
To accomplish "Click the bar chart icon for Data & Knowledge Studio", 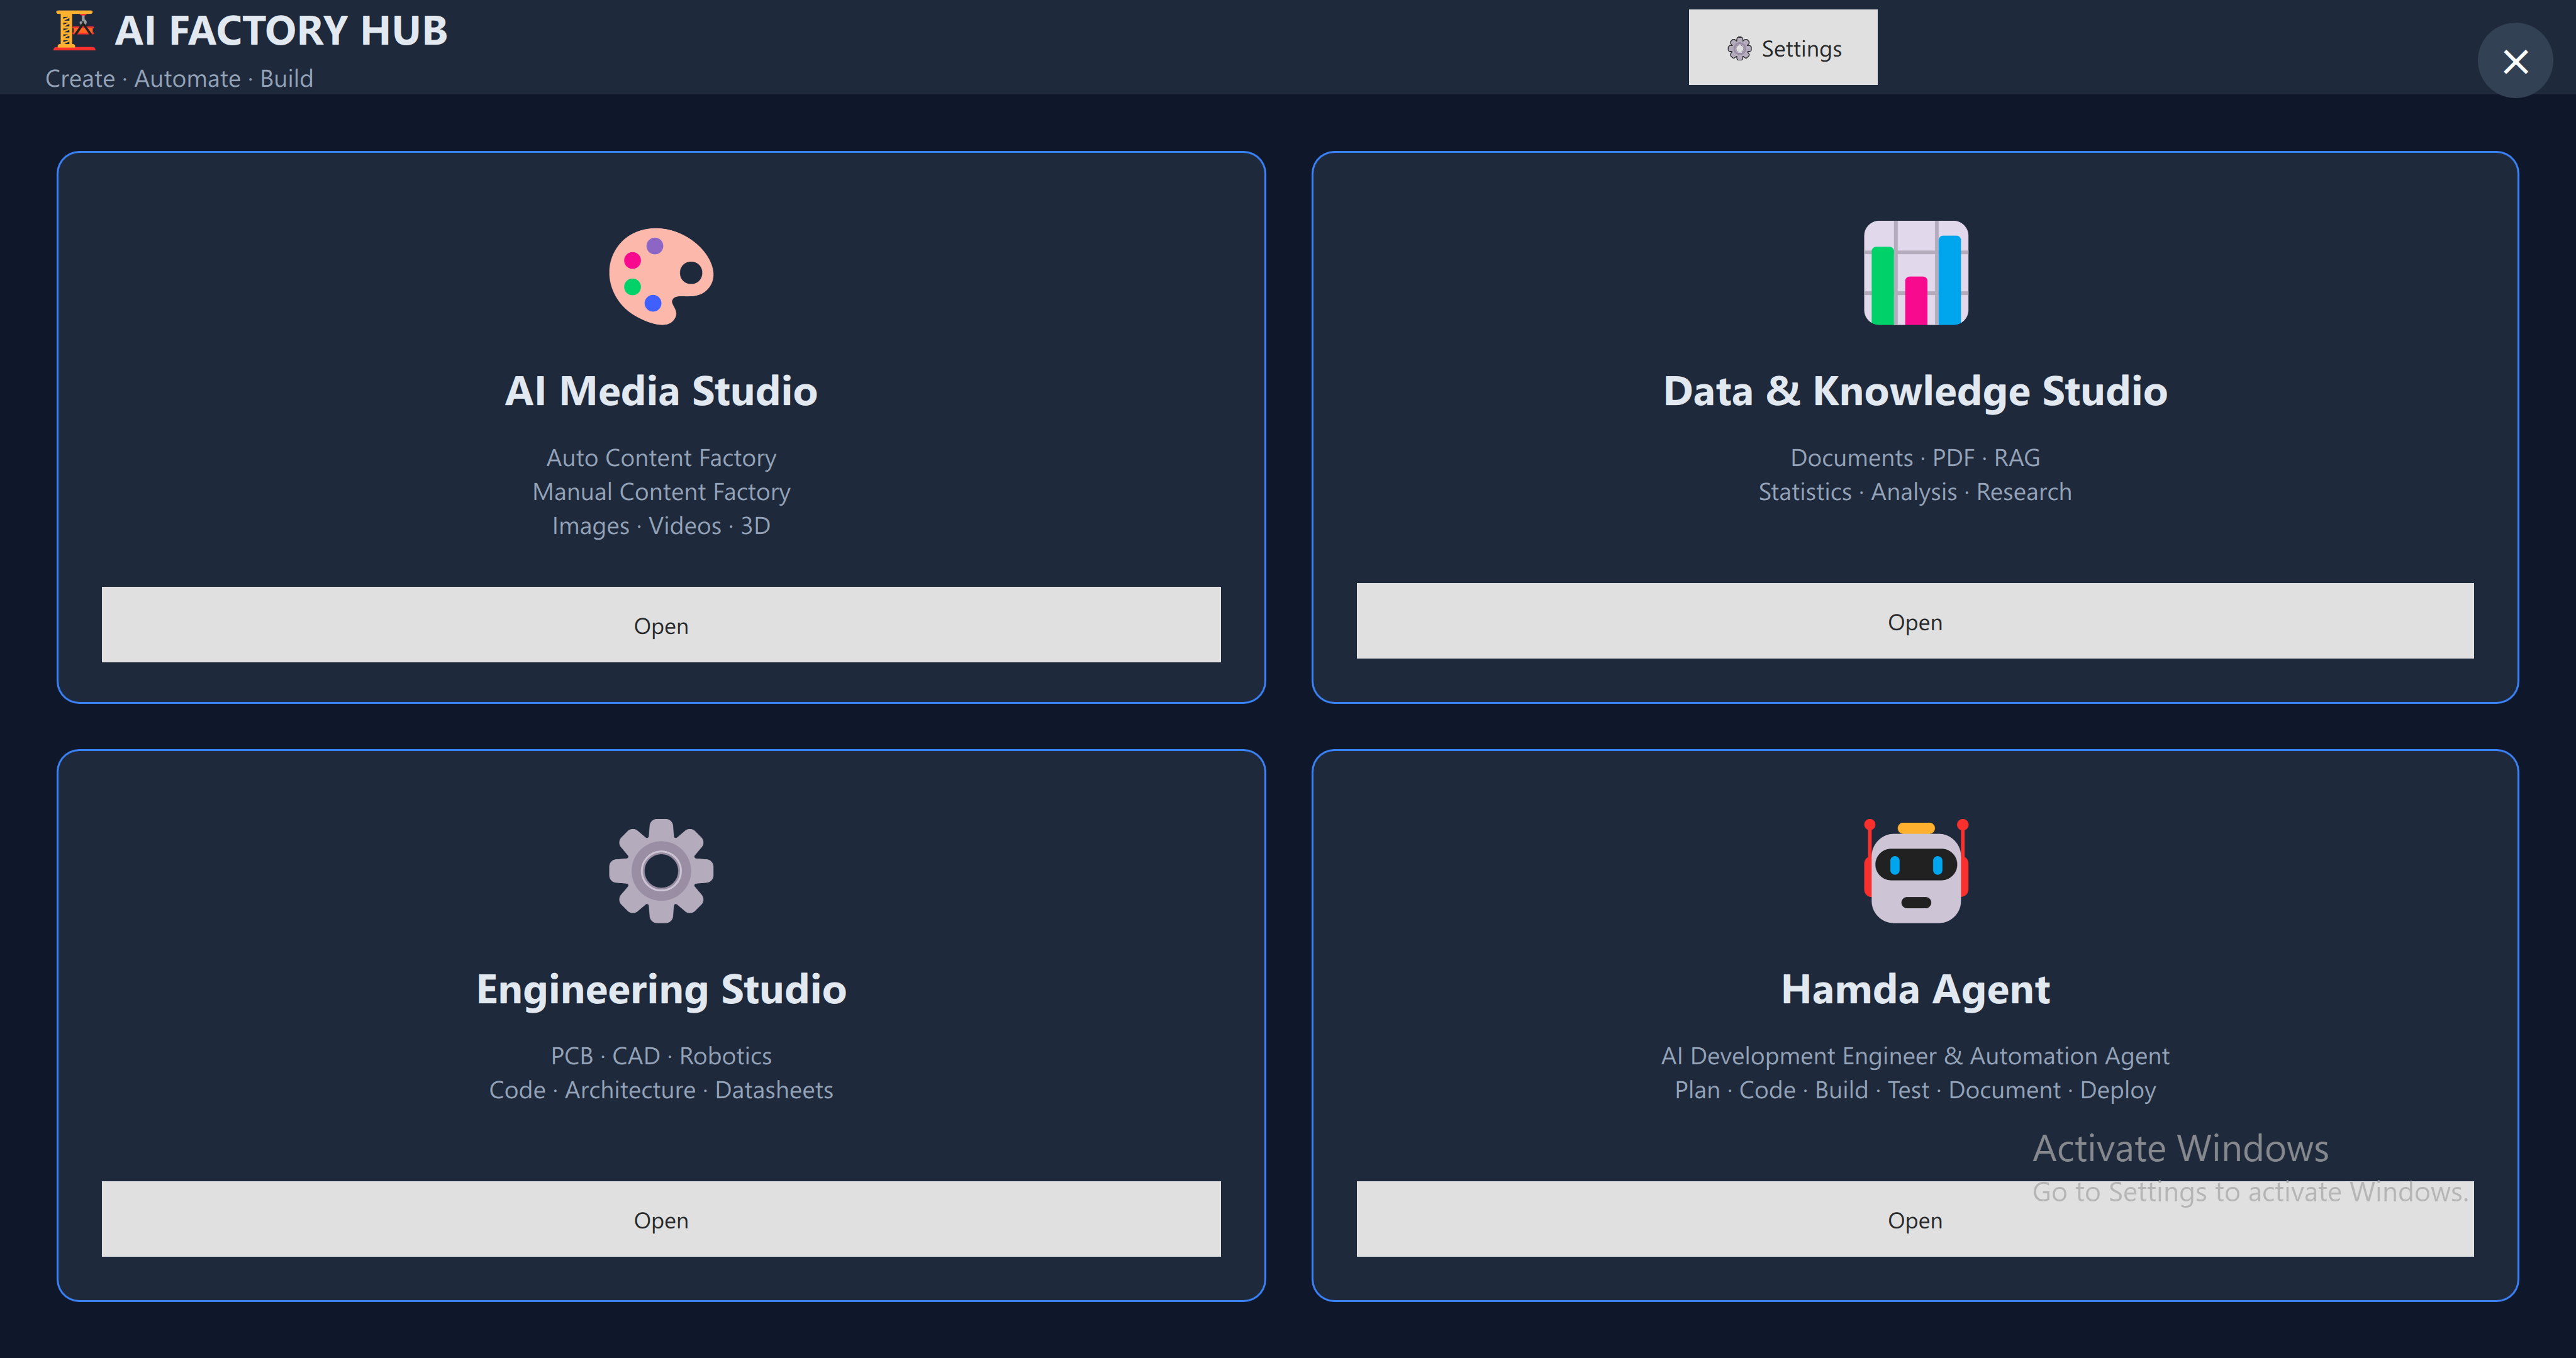I will 1915,273.
